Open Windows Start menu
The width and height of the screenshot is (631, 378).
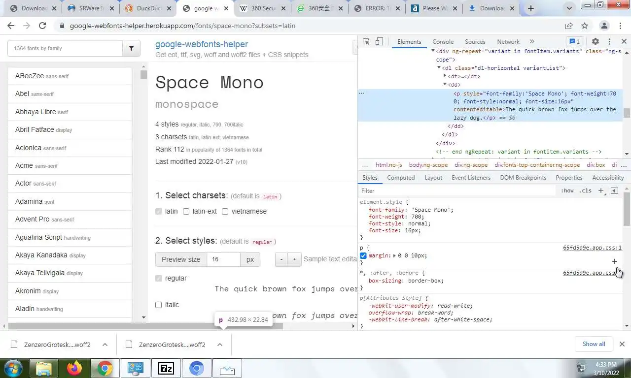(x=12, y=368)
